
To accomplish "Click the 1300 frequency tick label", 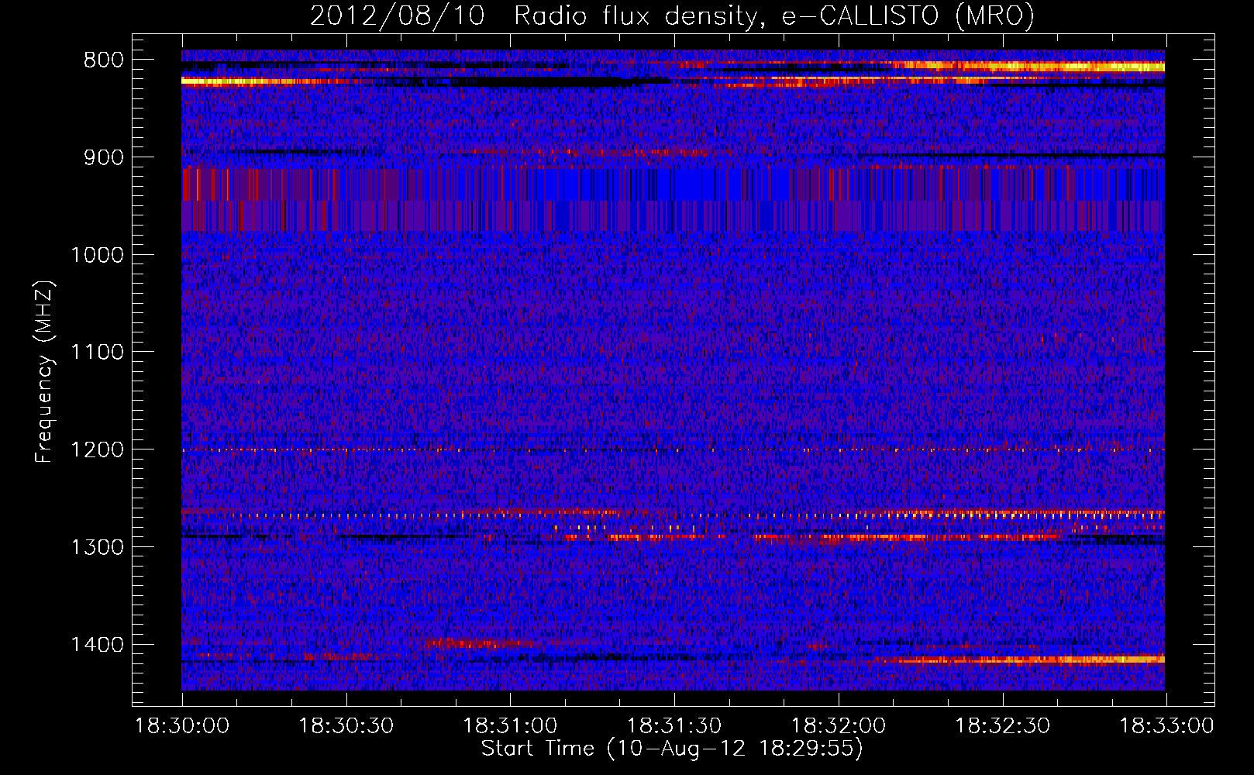I will (98, 547).
